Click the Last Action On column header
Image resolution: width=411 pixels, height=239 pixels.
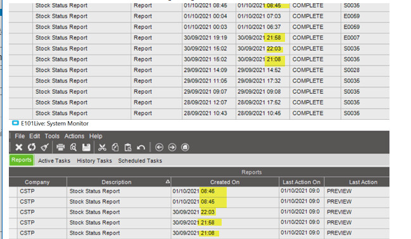[x=301, y=182]
